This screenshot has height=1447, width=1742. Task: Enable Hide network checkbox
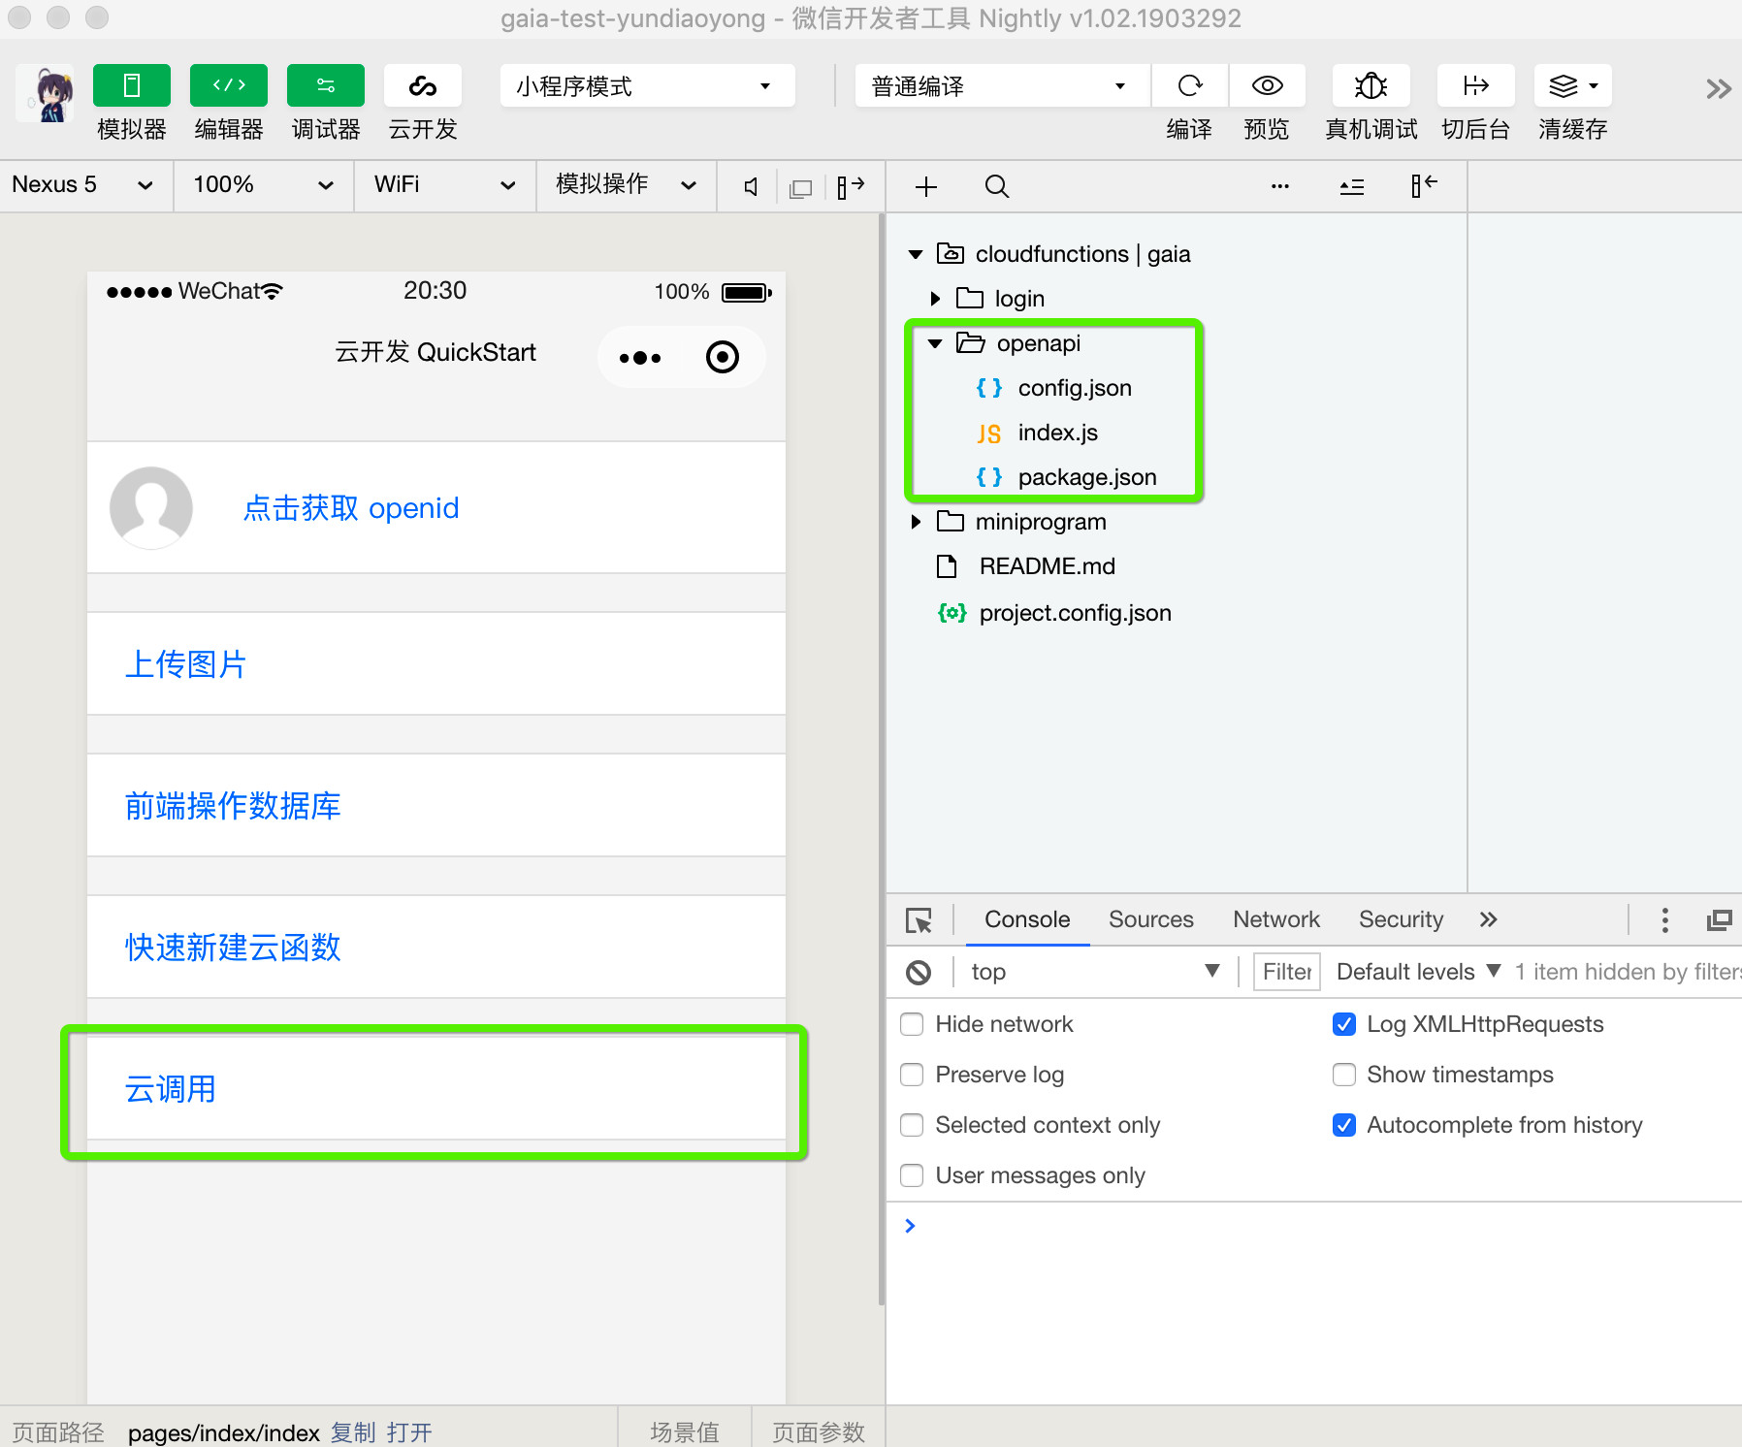click(912, 1024)
